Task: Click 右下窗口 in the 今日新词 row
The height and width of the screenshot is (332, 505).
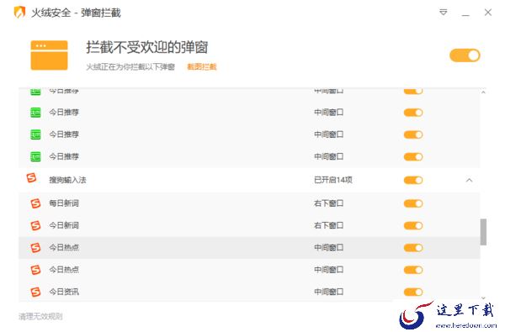Action: point(328,225)
